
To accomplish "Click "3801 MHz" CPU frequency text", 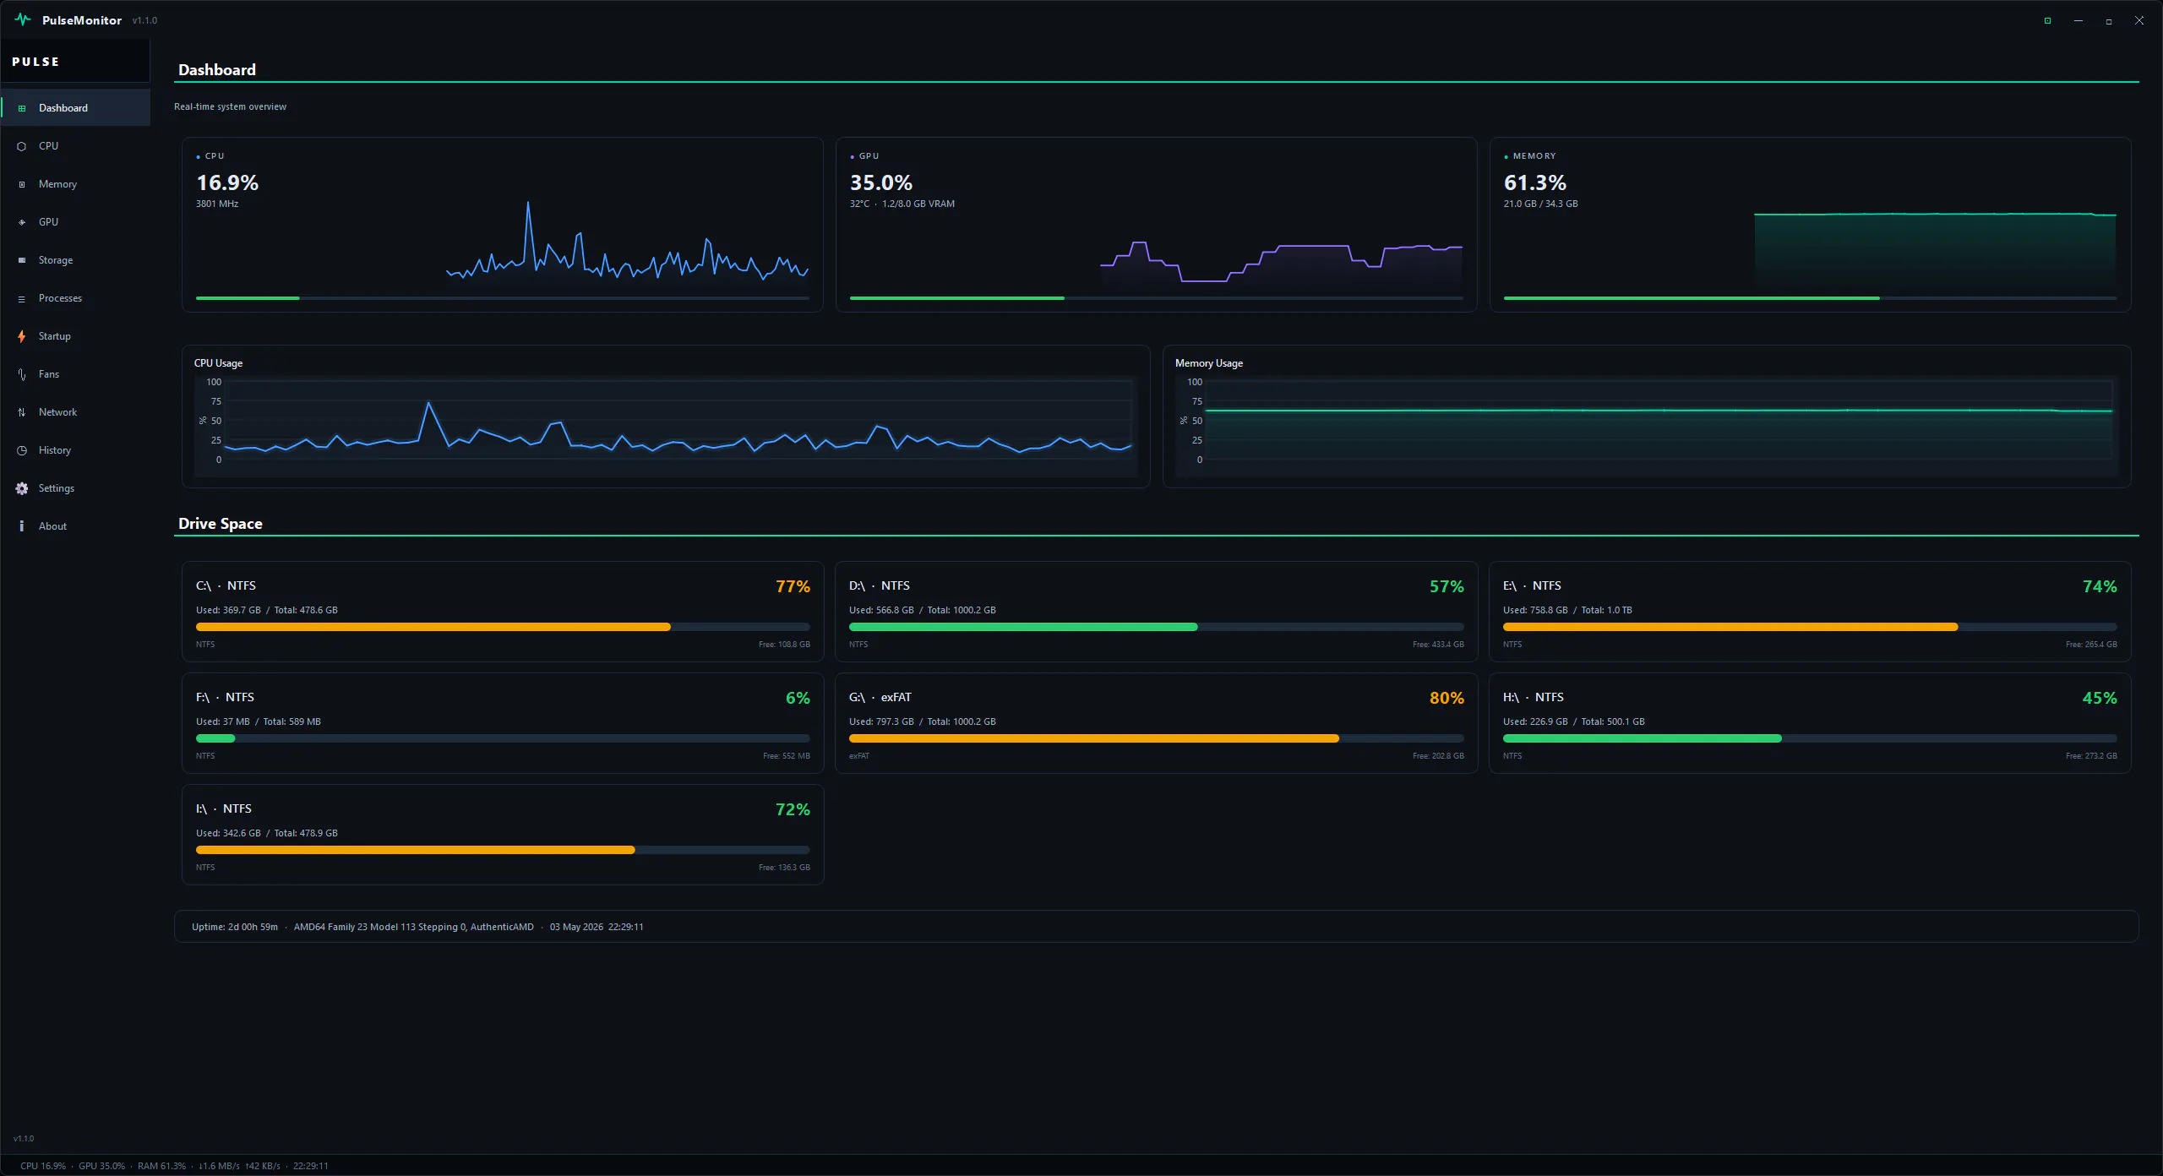I will click(217, 204).
